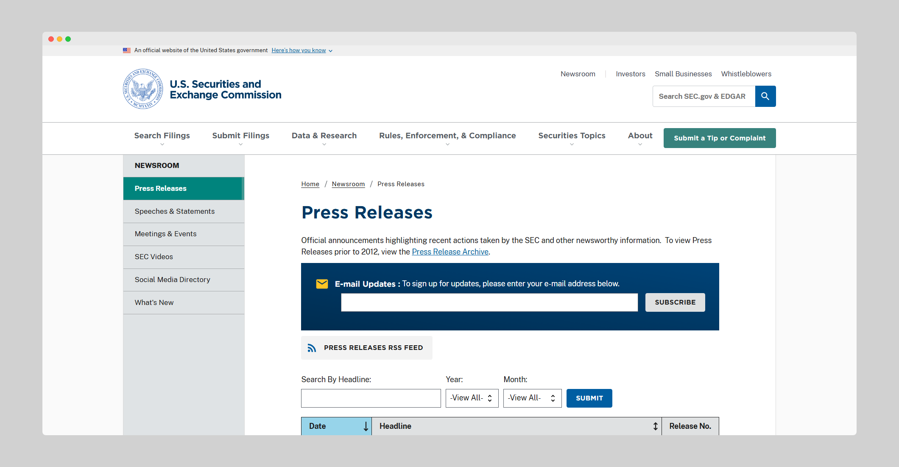Image resolution: width=899 pixels, height=467 pixels.
Task: Expand the Data & Research menu chevron
Action: pos(324,145)
